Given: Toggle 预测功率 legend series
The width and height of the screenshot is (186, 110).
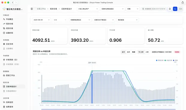Looking at the screenshot, I should [160, 60].
